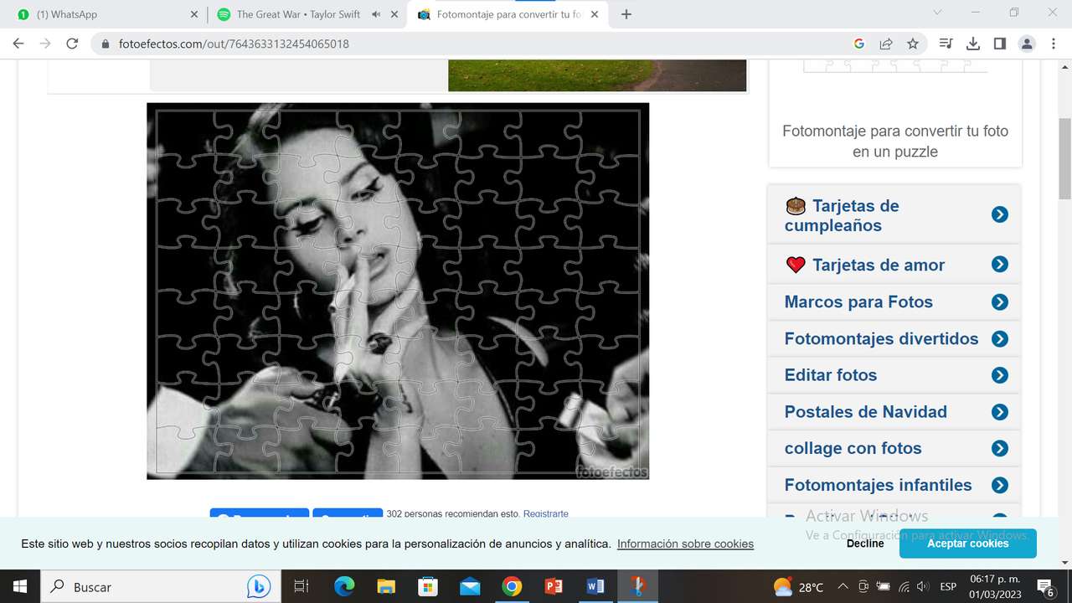
Task: Click Aceptar cookies button
Action: tap(967, 544)
